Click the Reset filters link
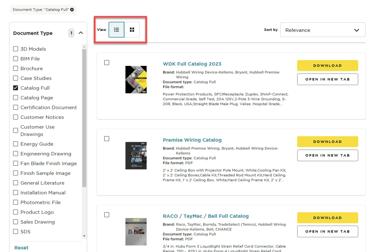 pyautogui.click(x=21, y=248)
